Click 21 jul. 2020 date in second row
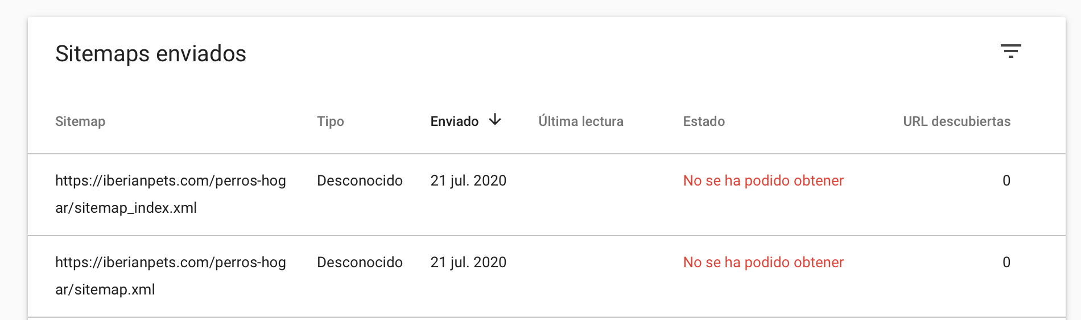This screenshot has width=1081, height=320. coord(468,262)
